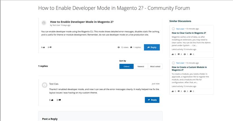Click comment icon on Custom Module discussion

[x=190, y=91]
